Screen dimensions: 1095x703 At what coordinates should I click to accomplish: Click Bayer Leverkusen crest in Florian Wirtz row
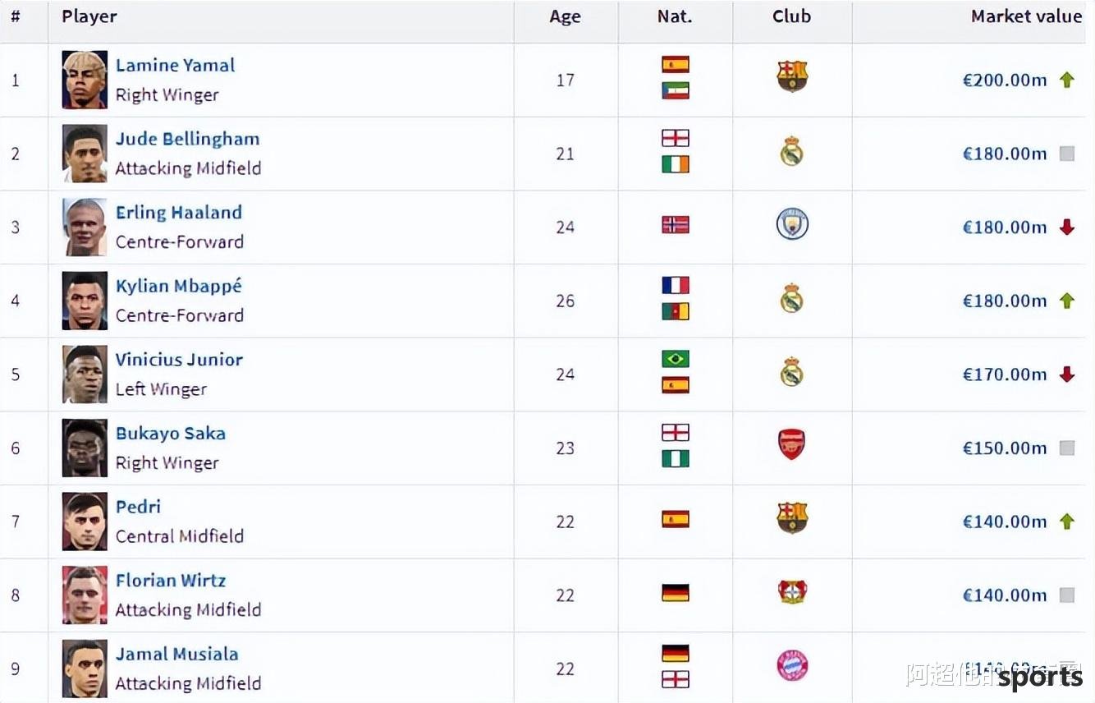[792, 592]
